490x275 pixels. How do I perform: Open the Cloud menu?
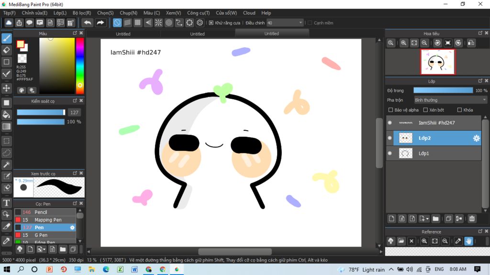[249, 13]
